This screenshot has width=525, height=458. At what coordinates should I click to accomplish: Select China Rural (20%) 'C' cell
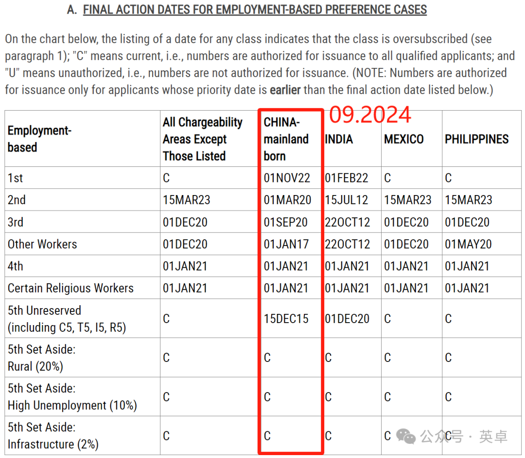267,358
